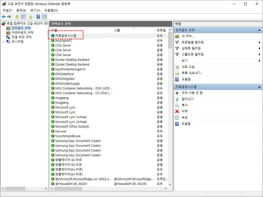263x197 pixels.
Task: Open the 파일(F) menu
Action: click(x=8, y=10)
